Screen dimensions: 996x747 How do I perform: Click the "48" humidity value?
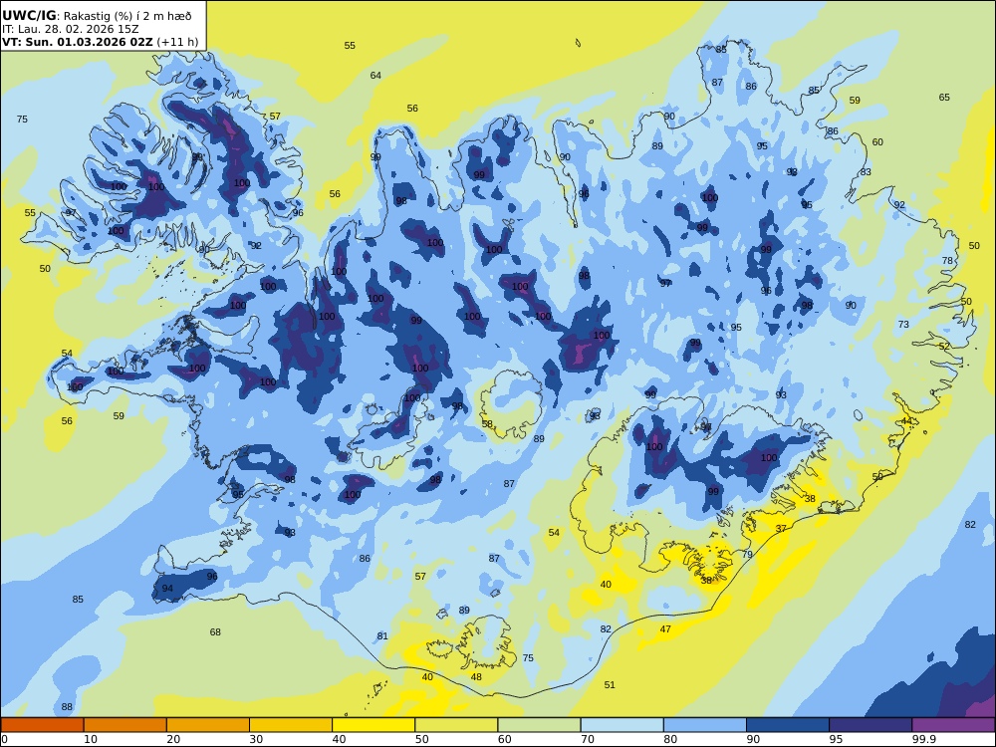pos(476,677)
